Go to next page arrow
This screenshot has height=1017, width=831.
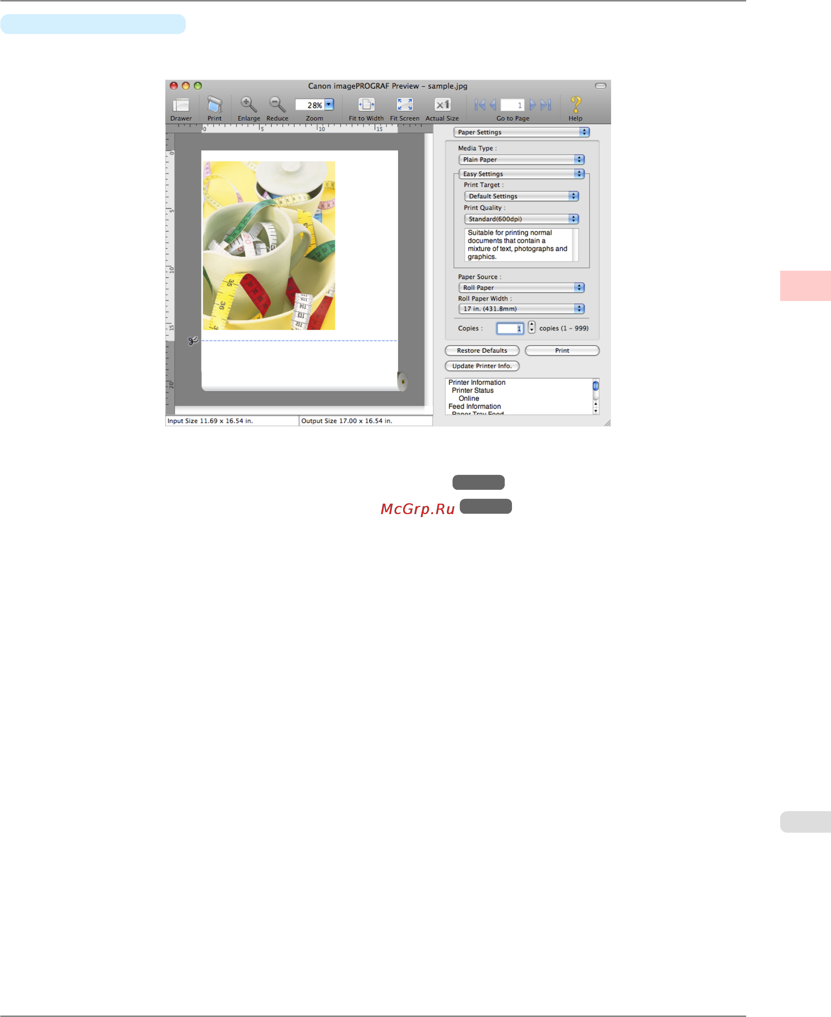532,105
